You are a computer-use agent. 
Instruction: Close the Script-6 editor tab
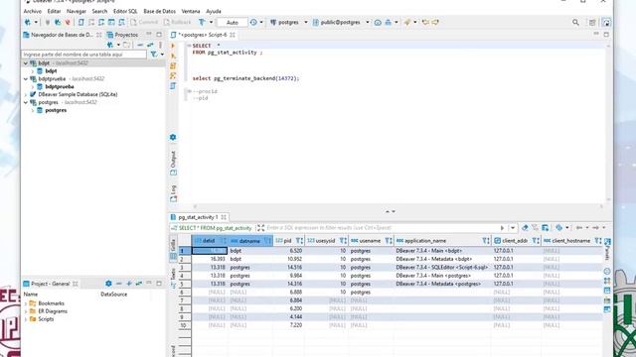pyautogui.click(x=233, y=35)
